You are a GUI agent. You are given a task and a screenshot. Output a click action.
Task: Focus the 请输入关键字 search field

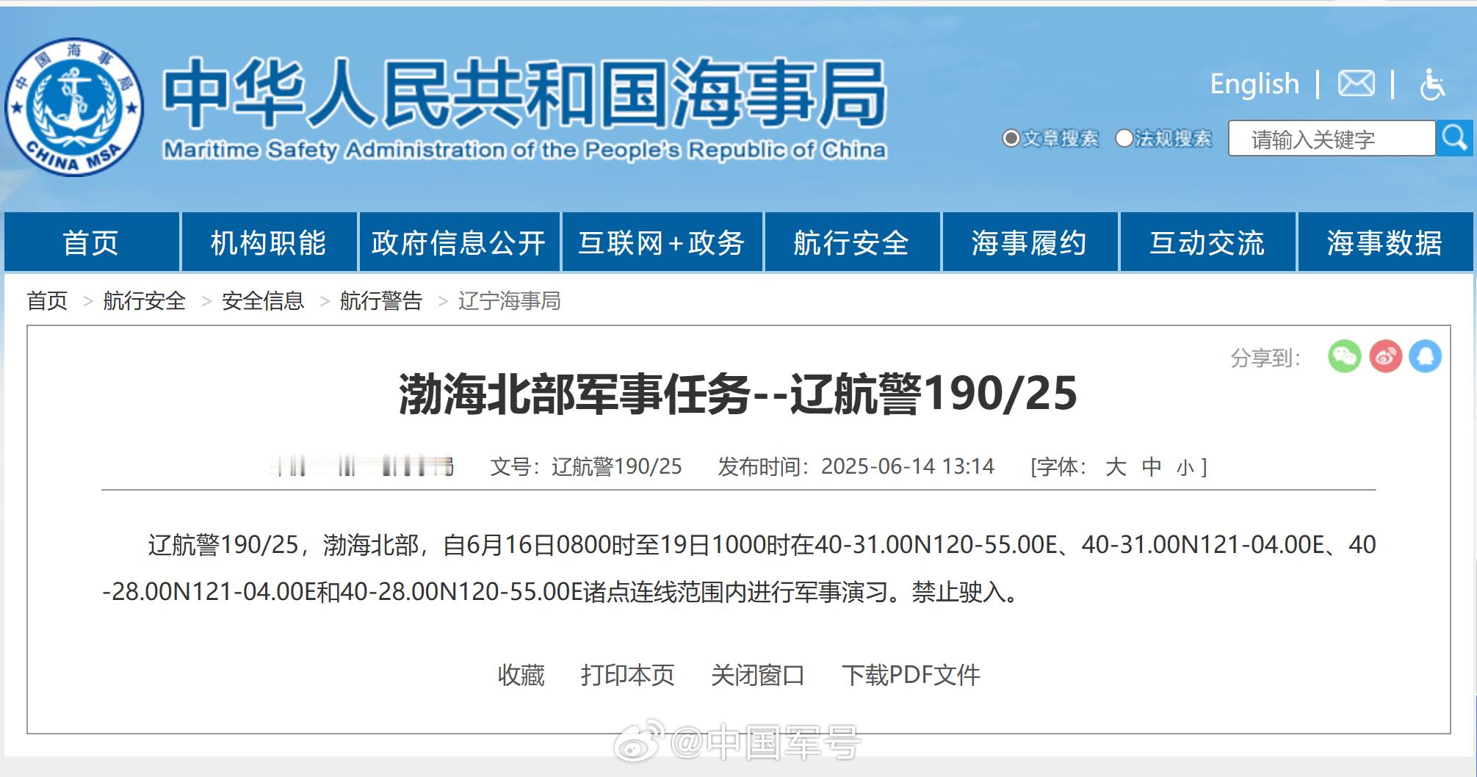tap(1332, 138)
